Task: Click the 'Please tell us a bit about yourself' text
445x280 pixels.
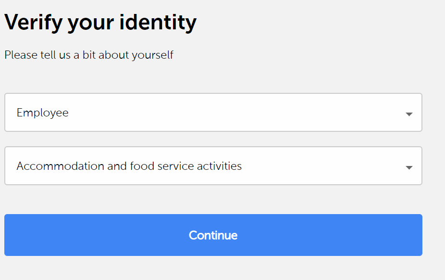Action: 89,55
